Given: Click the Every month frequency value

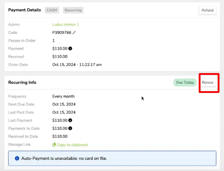Looking at the screenshot, I should (x=63, y=96).
